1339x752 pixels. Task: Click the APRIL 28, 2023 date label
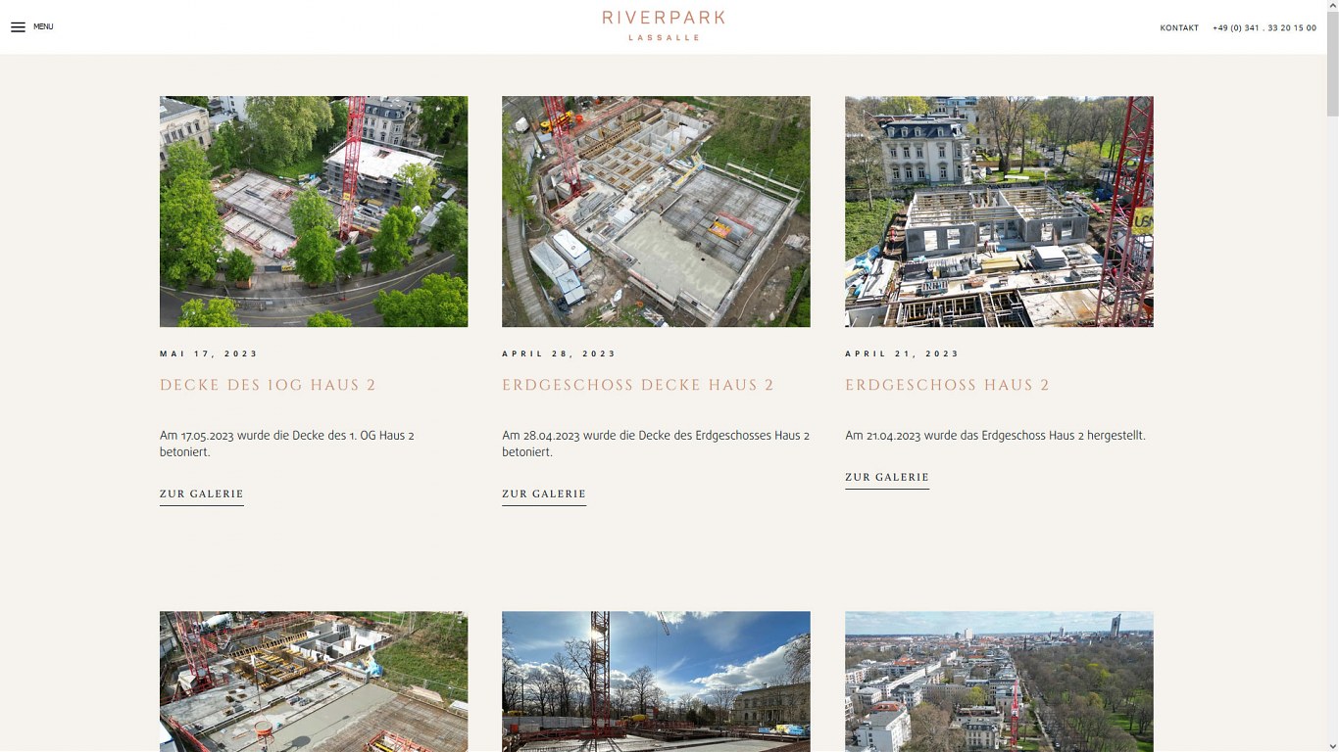click(559, 353)
